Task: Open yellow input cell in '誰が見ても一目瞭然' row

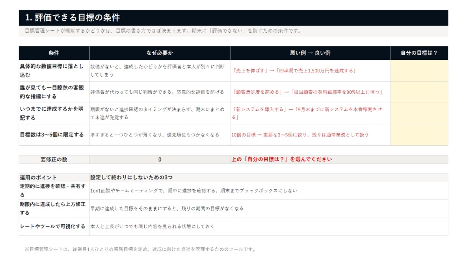Action: coord(419,92)
